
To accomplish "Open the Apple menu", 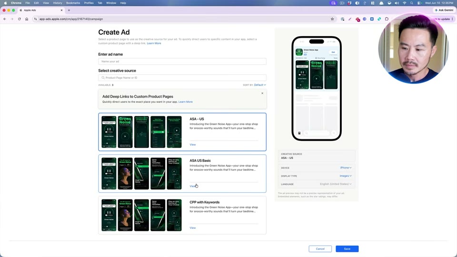I will [5, 3].
